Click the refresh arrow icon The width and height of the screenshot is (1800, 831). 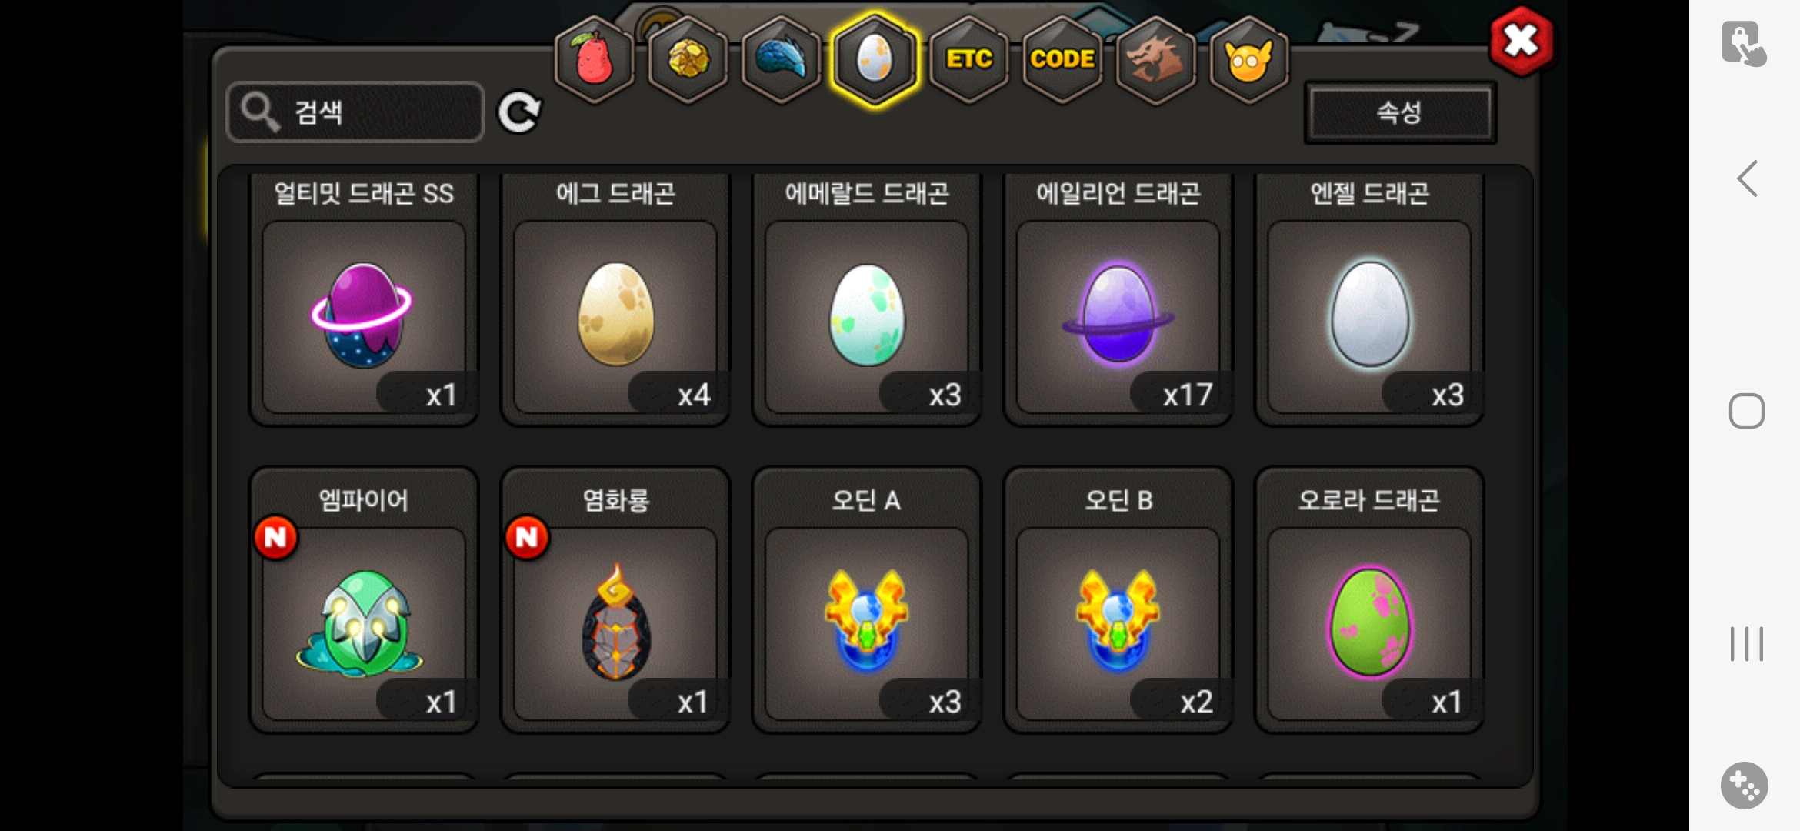click(x=519, y=112)
